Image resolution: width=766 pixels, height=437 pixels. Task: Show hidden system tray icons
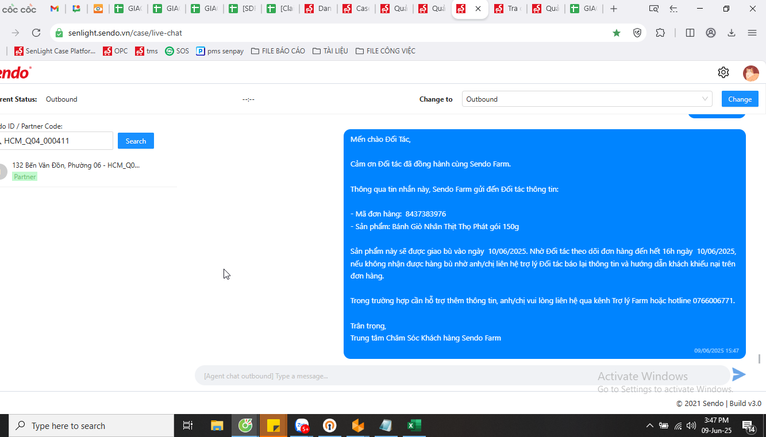[x=650, y=426]
